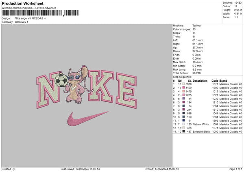Click thread code 1004
The width and height of the screenshot is (244, 172).
click(215, 124)
